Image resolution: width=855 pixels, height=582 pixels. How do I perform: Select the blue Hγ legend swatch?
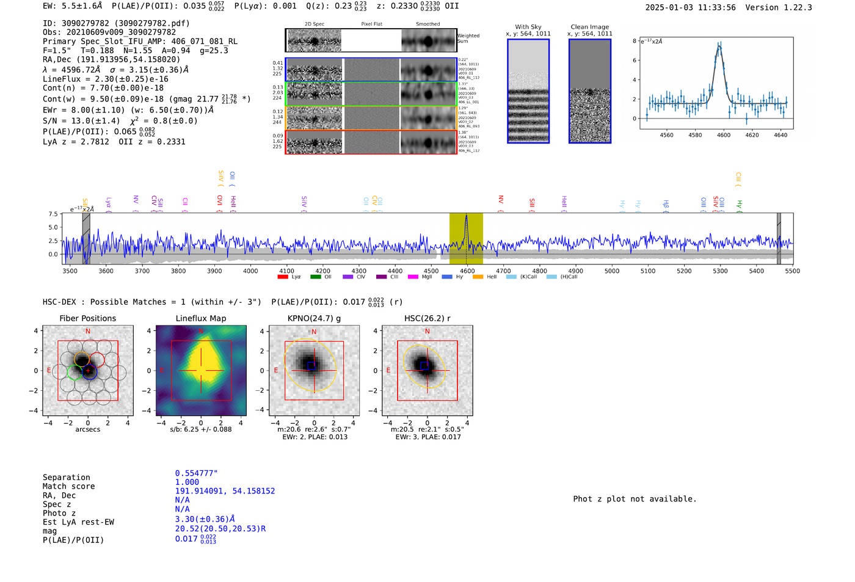(x=446, y=277)
